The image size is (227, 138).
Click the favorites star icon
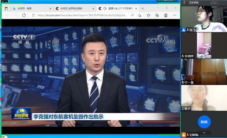pyautogui.click(x=148, y=15)
